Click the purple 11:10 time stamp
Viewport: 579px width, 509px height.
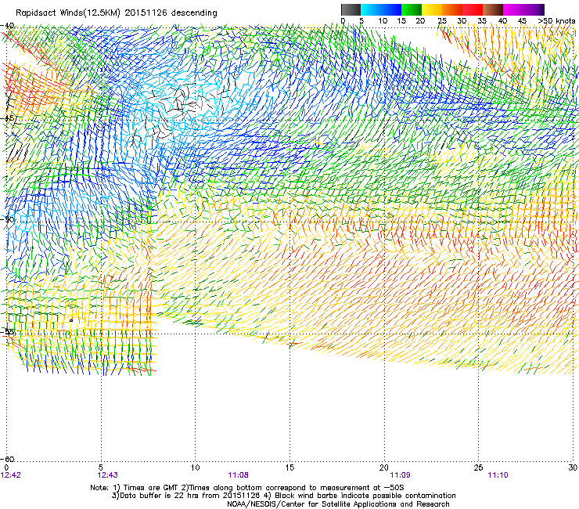pyautogui.click(x=498, y=475)
